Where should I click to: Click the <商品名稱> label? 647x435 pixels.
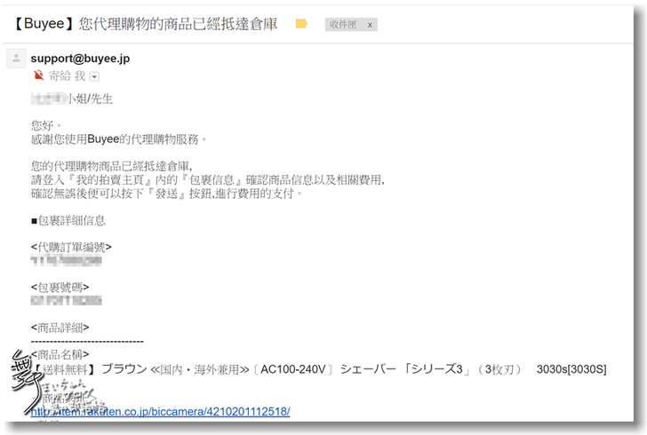[x=60, y=354]
